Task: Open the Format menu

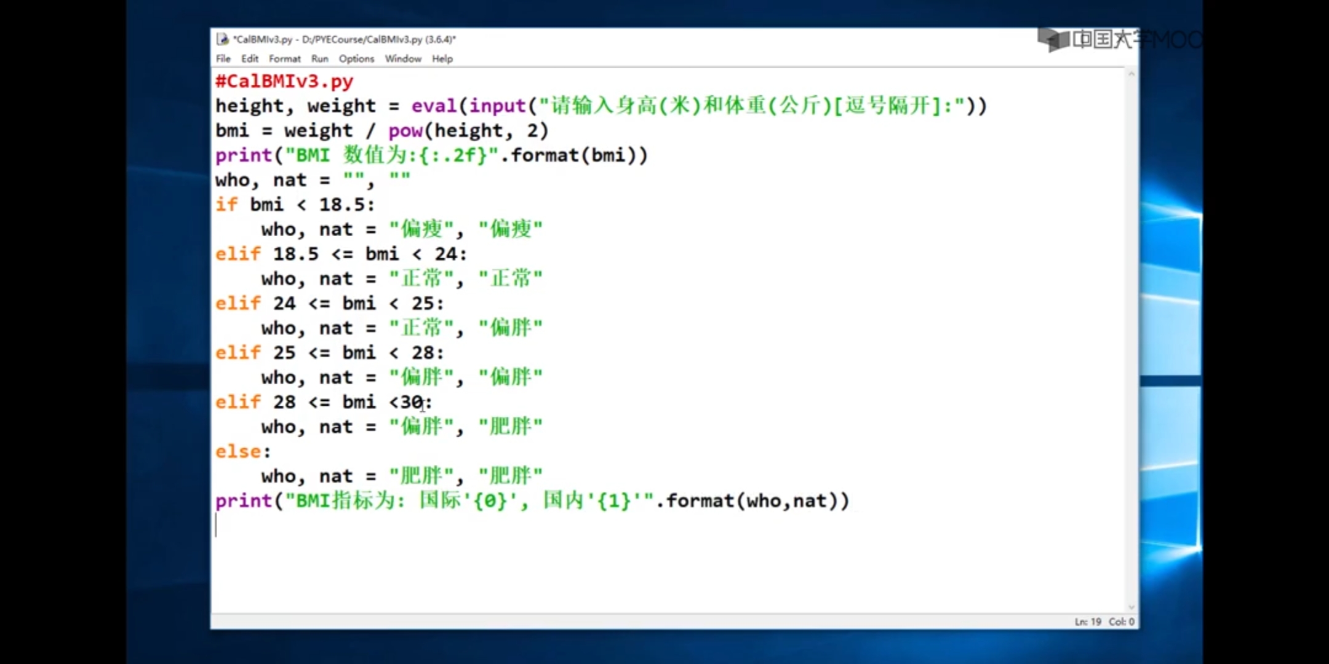Action: tap(284, 59)
